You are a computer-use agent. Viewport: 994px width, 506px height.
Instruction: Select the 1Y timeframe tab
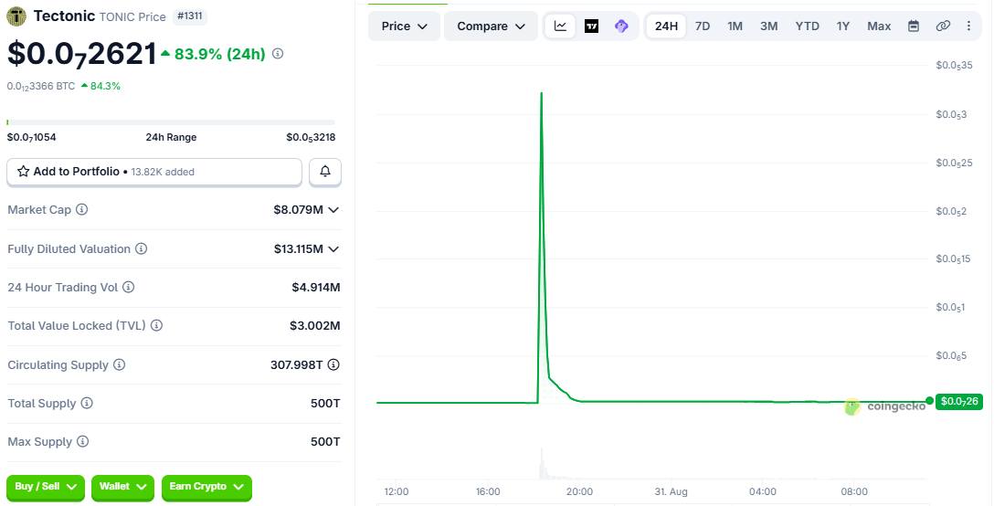[842, 26]
